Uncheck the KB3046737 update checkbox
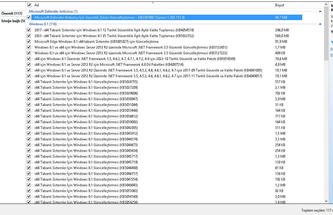 pyautogui.click(x=29, y=173)
